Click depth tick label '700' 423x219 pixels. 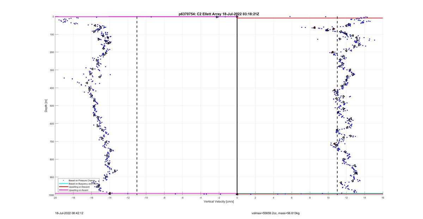[x=52, y=142]
